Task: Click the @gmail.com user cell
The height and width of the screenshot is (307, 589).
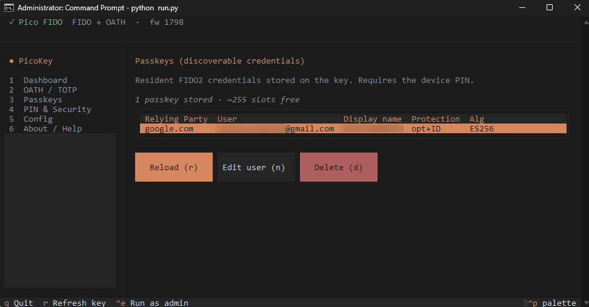Action: [275, 129]
